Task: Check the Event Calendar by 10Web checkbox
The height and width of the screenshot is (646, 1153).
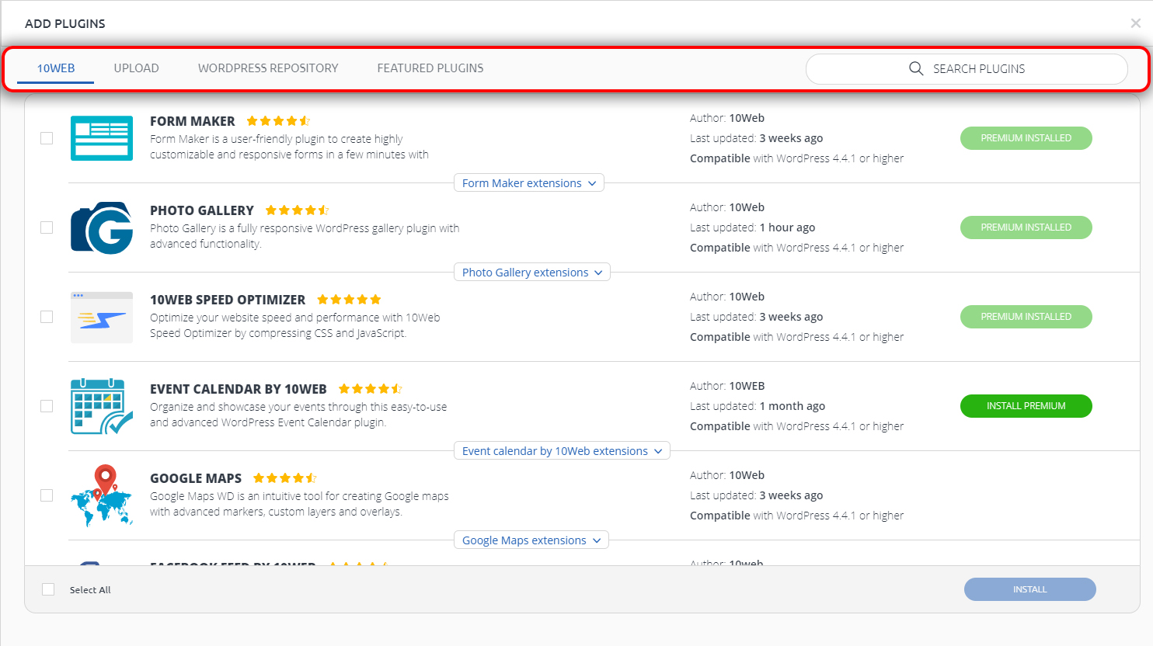Action: coord(47,406)
